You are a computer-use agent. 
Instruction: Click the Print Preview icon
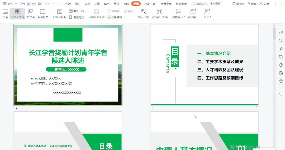[40, 4]
